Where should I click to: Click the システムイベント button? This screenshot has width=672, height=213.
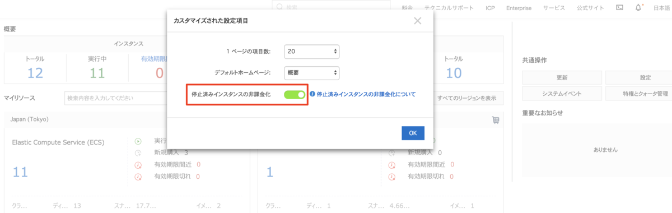click(562, 93)
